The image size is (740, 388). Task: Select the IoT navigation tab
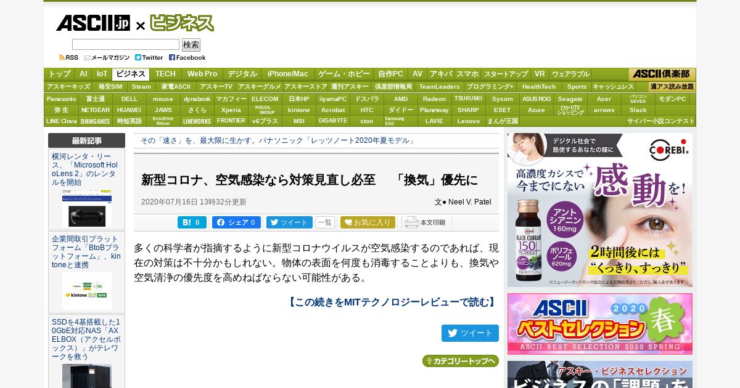tap(102, 74)
